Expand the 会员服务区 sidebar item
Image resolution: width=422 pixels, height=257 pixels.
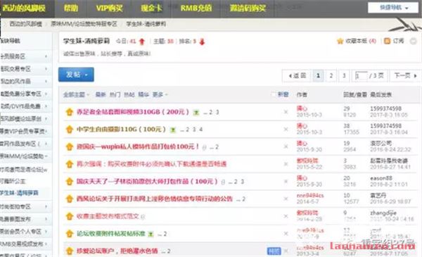(x=46, y=56)
